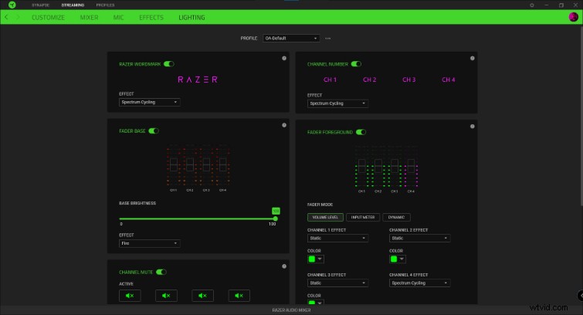The image size is (583, 315).
Task: Toggle the Razer Wordmark lighting switch
Action: (169, 64)
